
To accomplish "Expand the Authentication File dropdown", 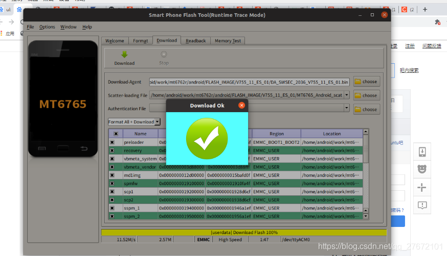I will (x=347, y=108).
